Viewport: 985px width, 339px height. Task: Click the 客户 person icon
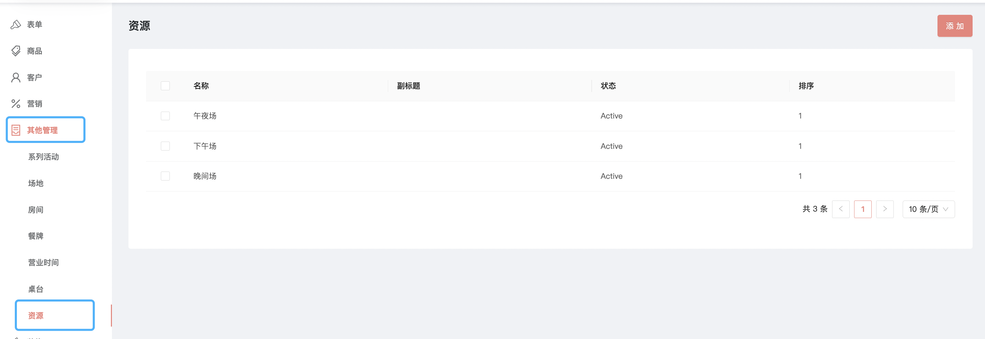pyautogui.click(x=16, y=78)
